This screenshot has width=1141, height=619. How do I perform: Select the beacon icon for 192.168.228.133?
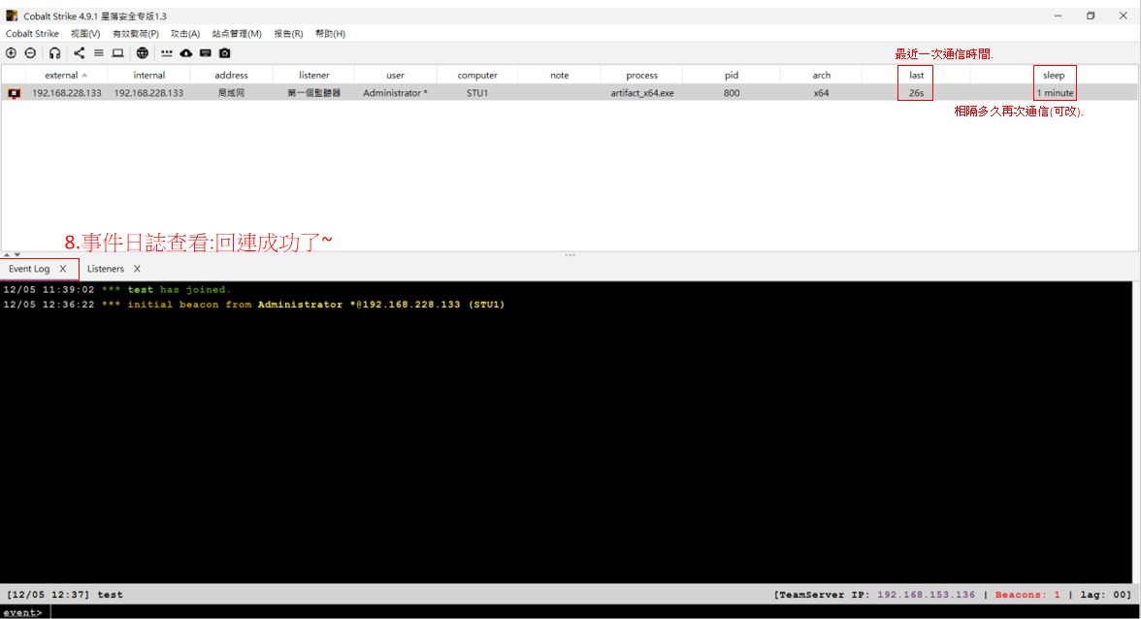14,93
